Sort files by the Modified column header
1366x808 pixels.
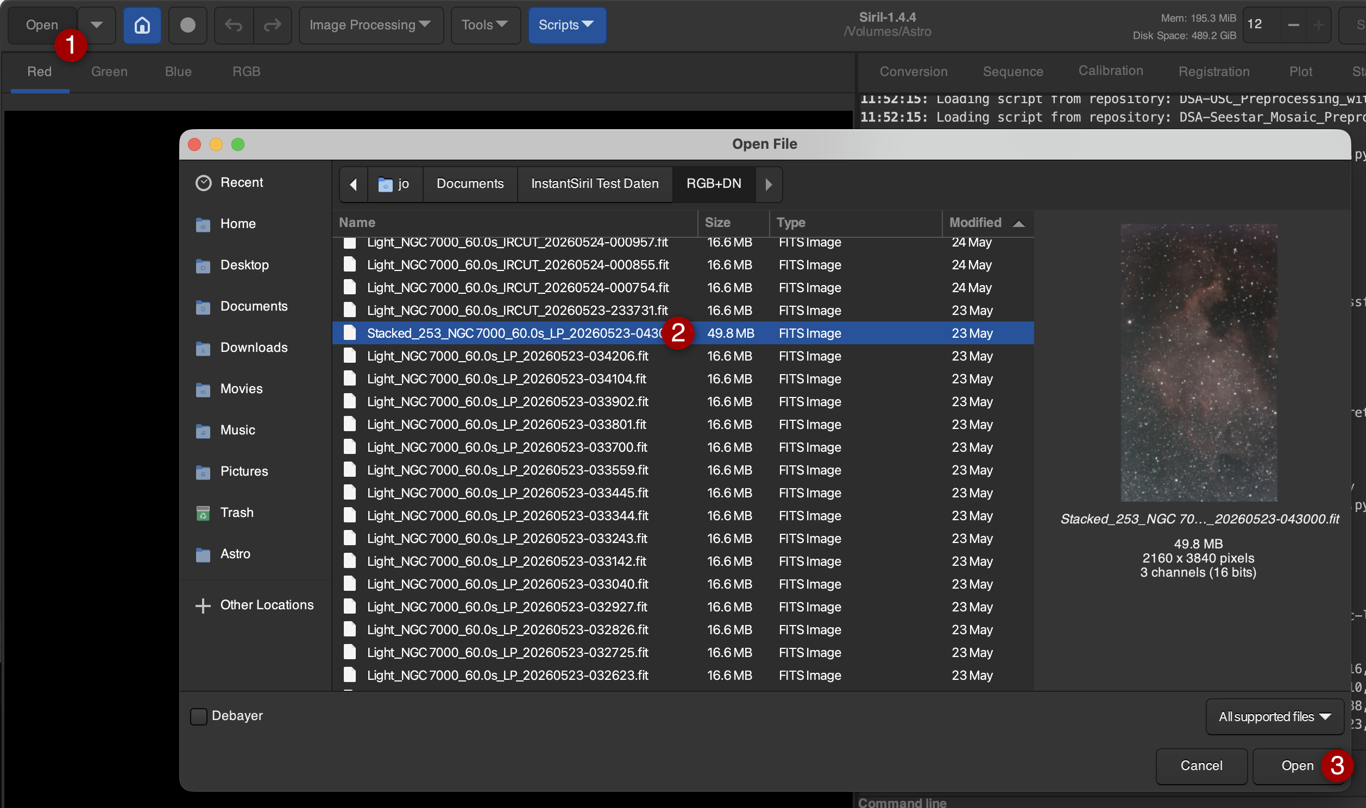pos(987,223)
